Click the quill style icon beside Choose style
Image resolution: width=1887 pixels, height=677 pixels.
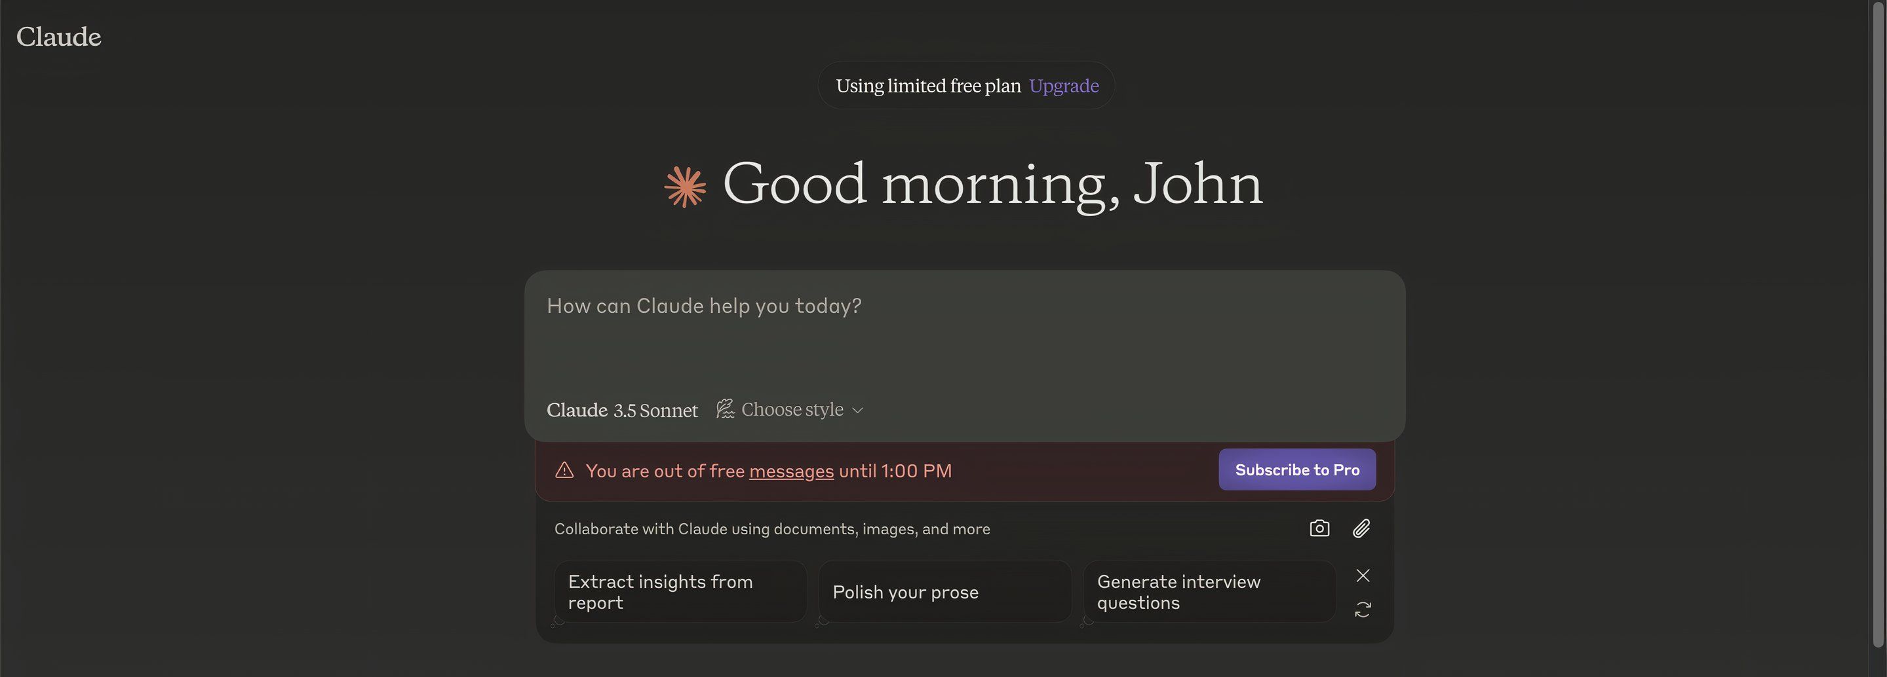[x=724, y=409]
